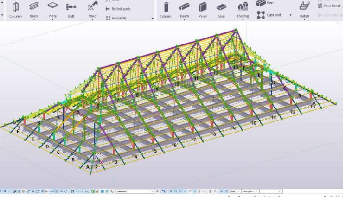
Task: Toggle the snap switch right of the X
Action: tap(194, 191)
